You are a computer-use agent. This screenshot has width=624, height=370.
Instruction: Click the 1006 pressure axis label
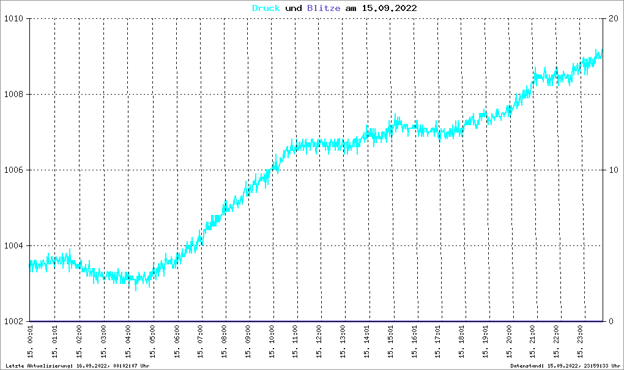click(12, 170)
